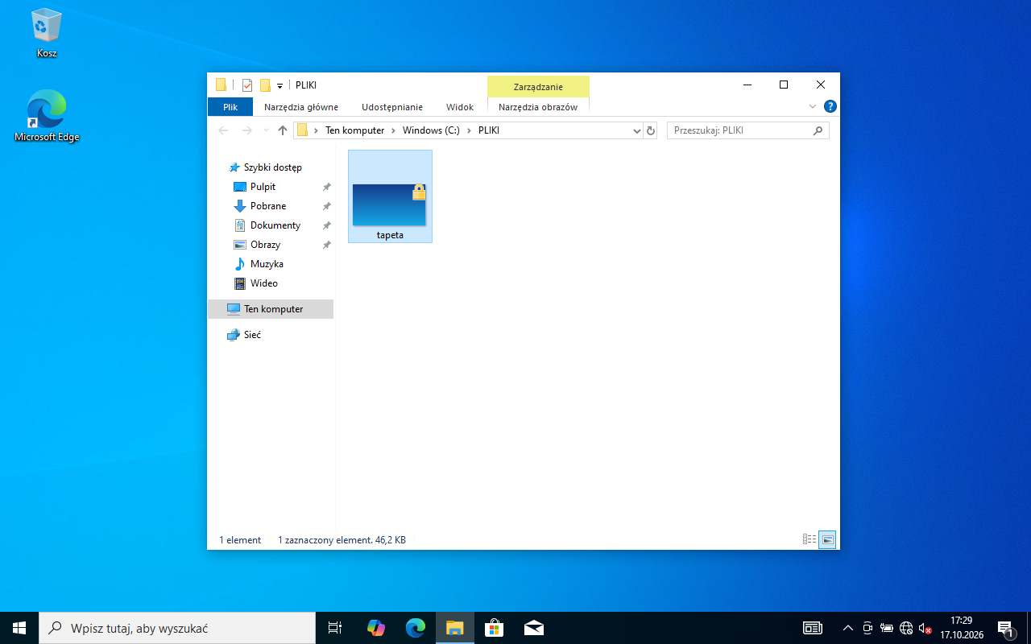
Task: Go up one folder level
Action: pos(282,130)
